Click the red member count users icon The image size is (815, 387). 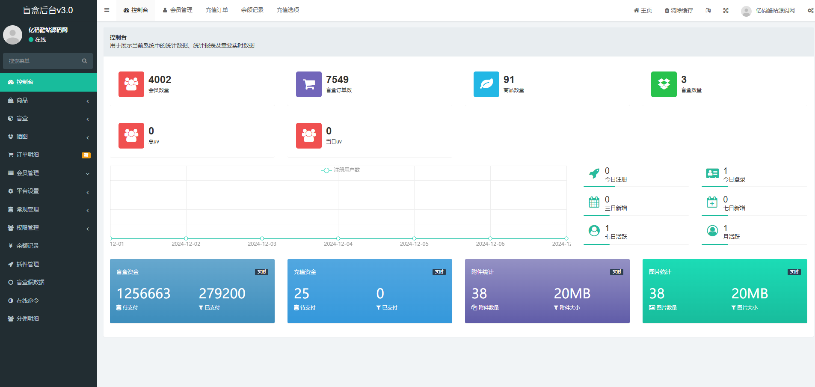point(131,84)
